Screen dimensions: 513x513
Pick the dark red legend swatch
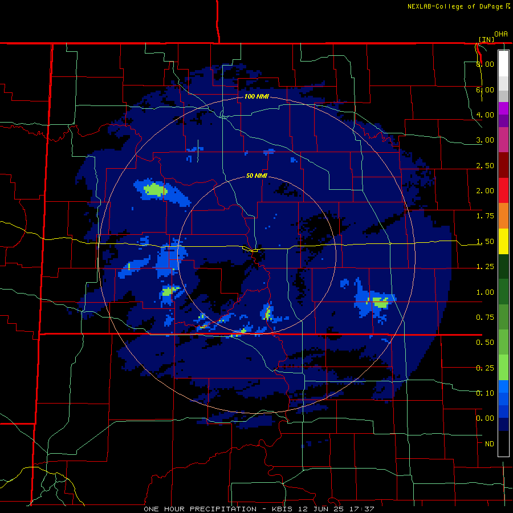tap(503, 165)
